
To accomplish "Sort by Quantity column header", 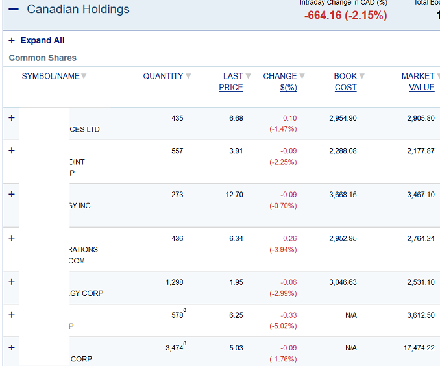I will click(163, 77).
